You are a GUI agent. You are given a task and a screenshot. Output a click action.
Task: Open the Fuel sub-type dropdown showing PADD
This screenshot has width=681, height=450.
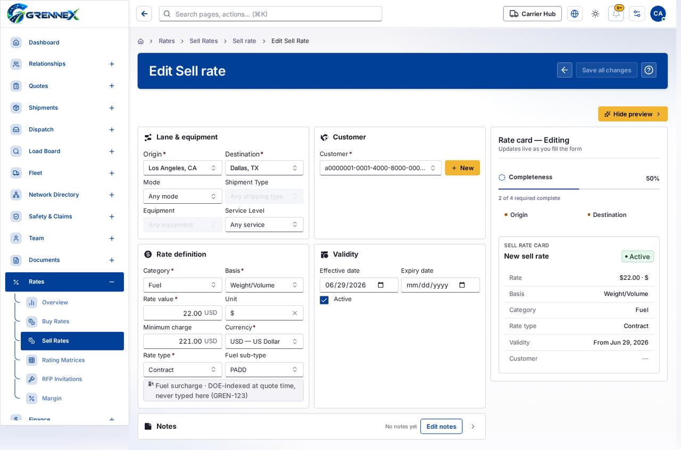click(264, 370)
